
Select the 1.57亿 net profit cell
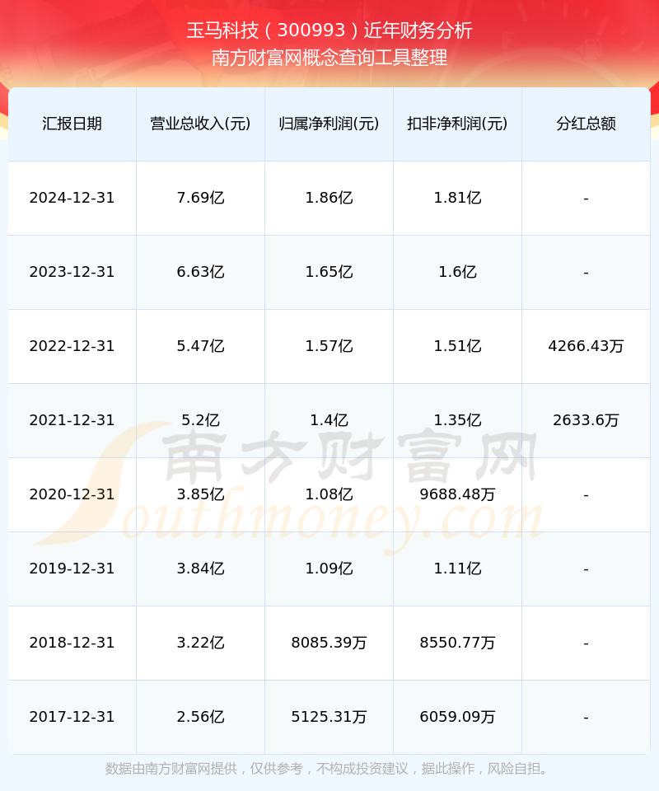pos(329,346)
